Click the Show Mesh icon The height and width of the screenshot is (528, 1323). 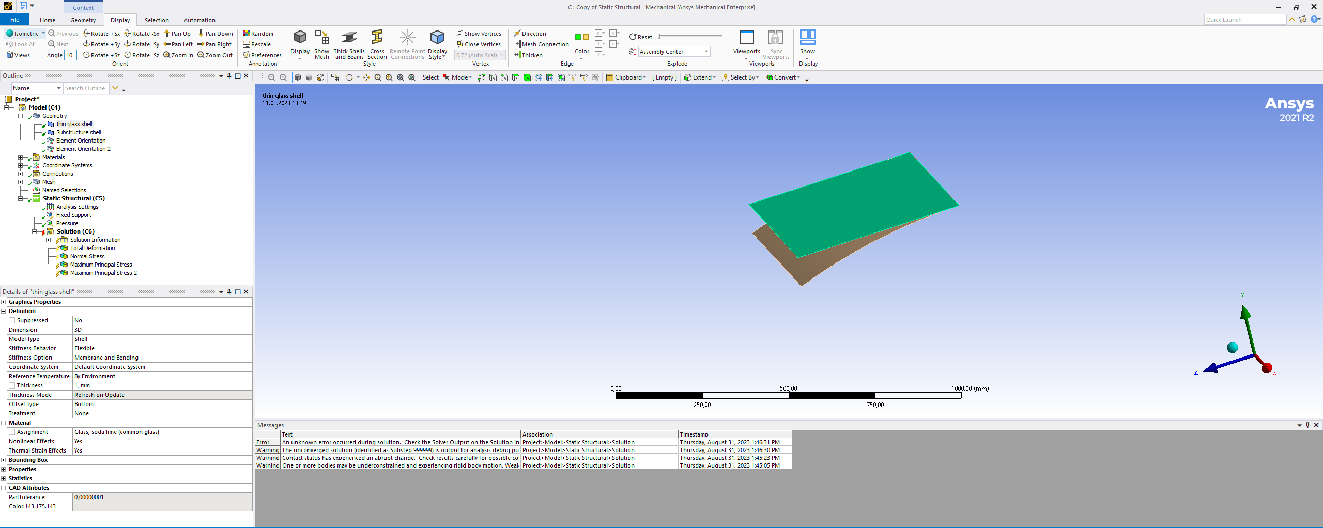click(321, 38)
